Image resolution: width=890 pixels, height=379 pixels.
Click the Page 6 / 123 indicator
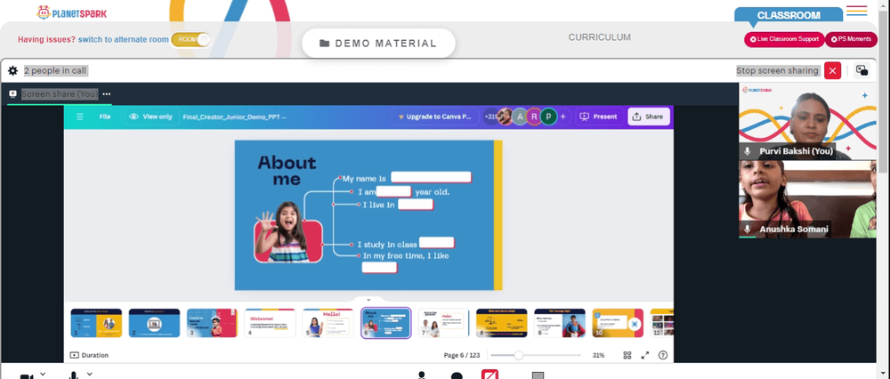click(461, 355)
